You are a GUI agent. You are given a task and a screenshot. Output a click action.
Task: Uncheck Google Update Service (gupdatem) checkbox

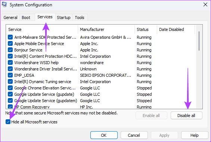click(x=10, y=101)
